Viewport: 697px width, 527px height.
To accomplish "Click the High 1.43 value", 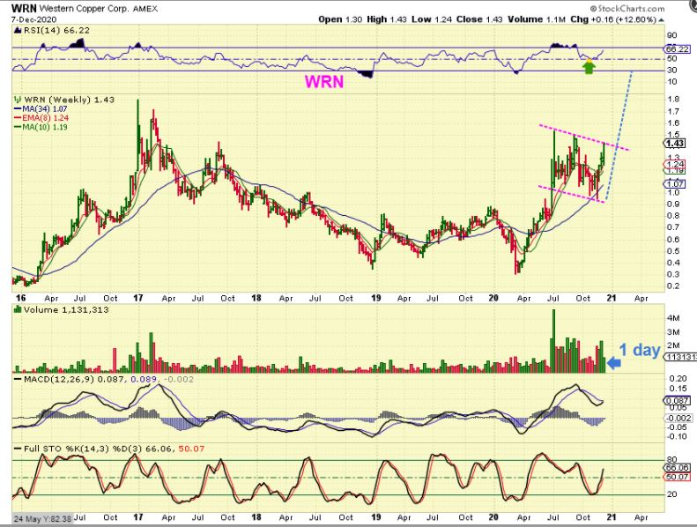I will (x=387, y=19).
